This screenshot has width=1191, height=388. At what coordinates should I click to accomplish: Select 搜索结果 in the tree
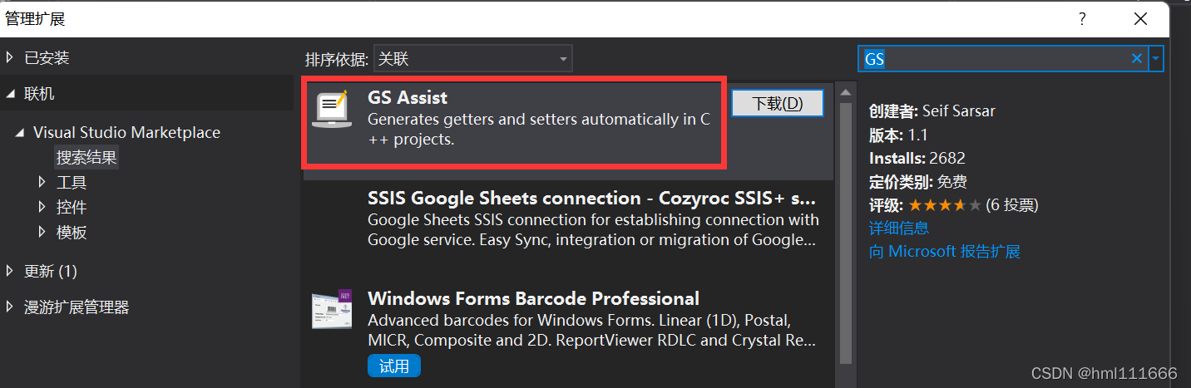86,157
